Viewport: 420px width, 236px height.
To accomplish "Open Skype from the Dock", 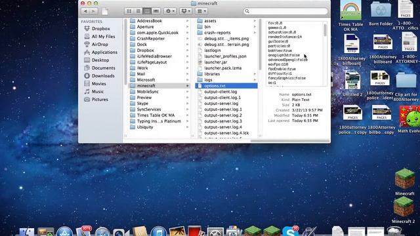I will (290, 231).
